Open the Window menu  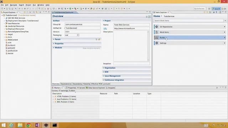pos(41,5)
